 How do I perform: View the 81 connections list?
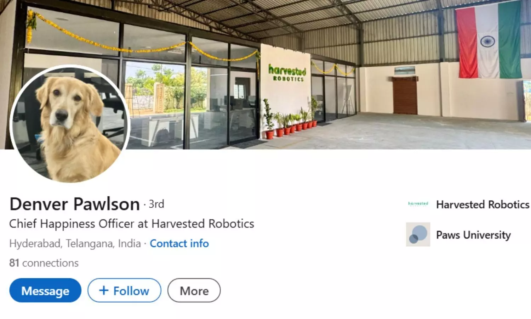pyautogui.click(x=44, y=263)
